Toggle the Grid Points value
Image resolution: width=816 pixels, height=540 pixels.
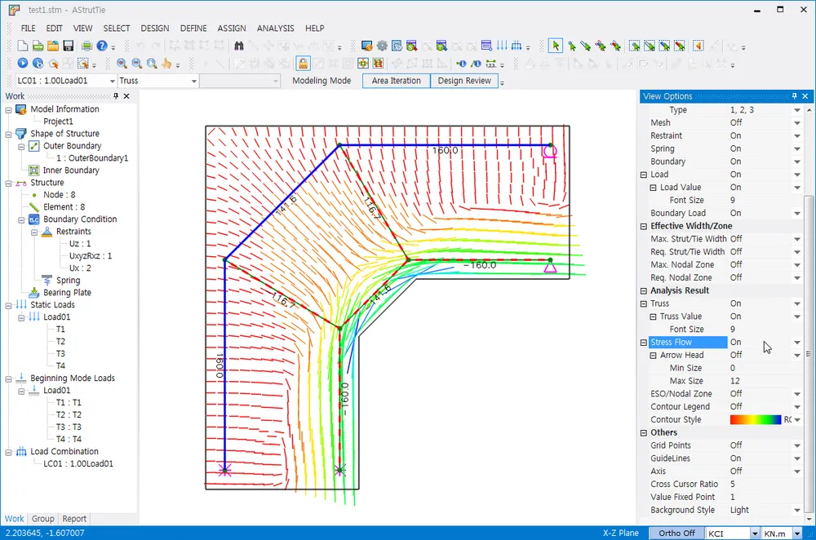[765, 445]
